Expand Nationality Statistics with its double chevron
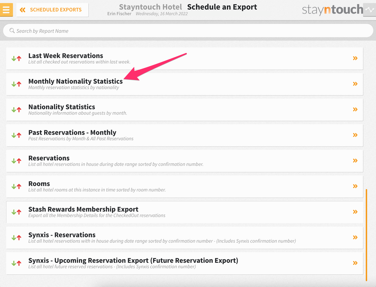376x287 pixels. click(355, 110)
